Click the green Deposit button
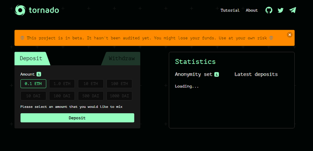Viewport: 313px width, 151px height. point(77,118)
